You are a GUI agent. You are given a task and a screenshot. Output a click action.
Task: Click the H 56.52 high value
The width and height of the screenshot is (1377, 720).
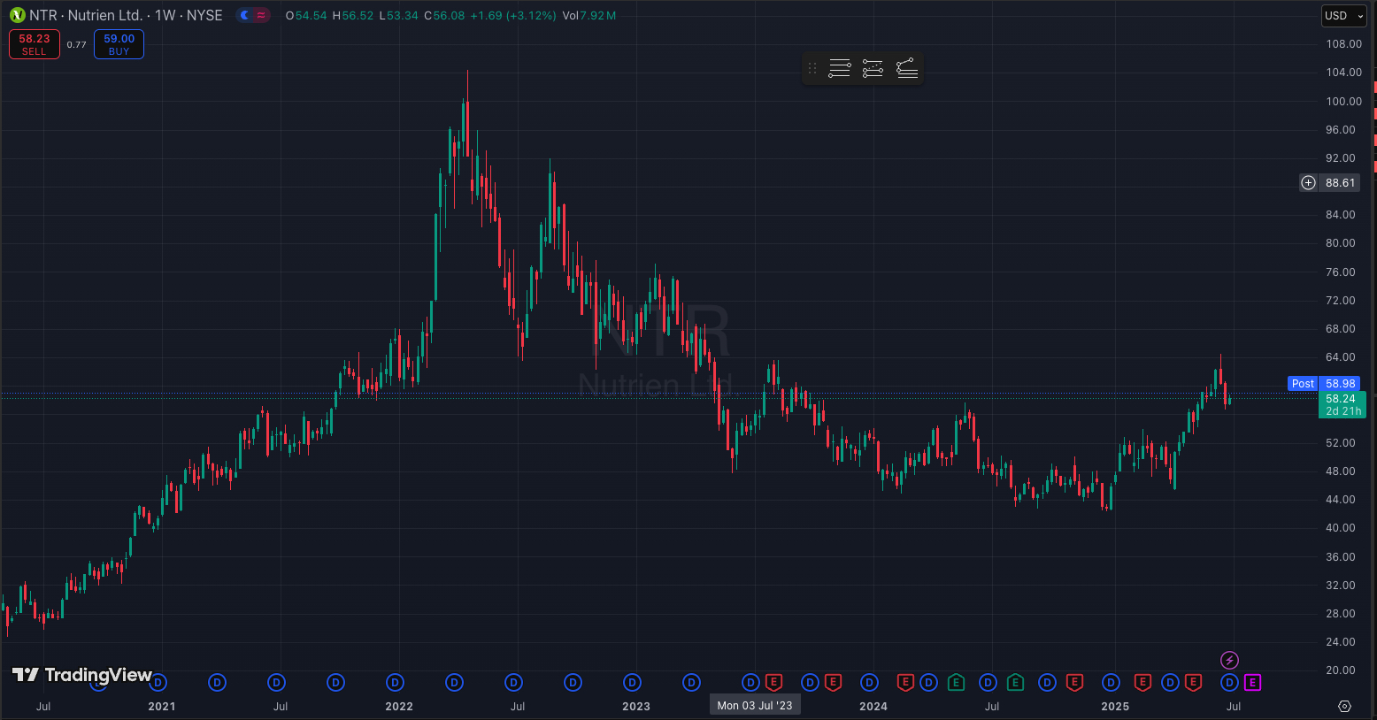(x=353, y=16)
